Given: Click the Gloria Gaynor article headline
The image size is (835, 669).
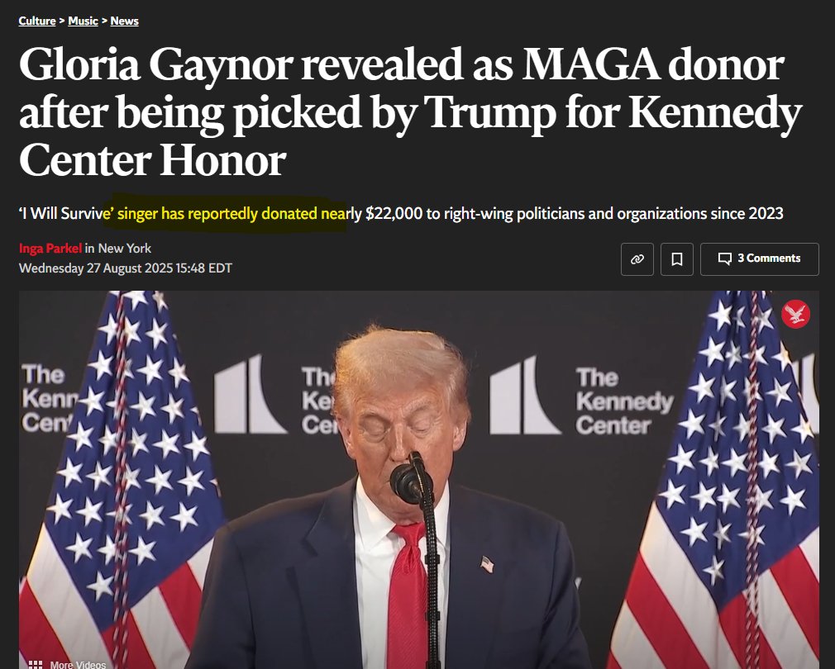Looking at the screenshot, I should point(410,112).
